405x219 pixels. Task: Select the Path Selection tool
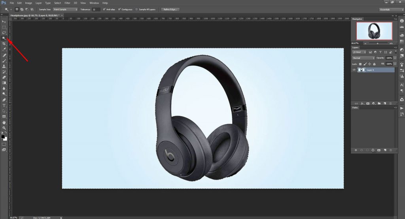coord(4,111)
